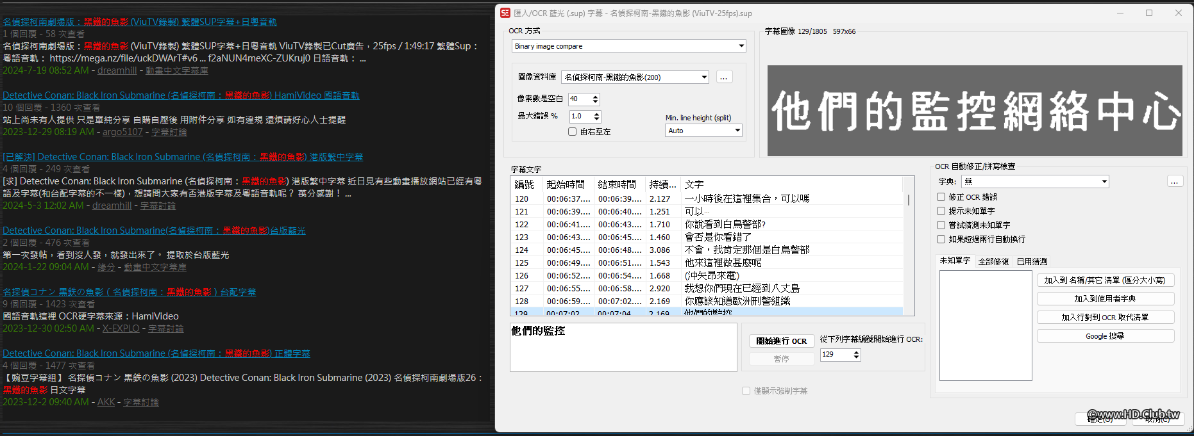Open forum thread 名探偵コナン 黒鉄の魚影 台配字幕
This screenshot has height=436, width=1194.
click(x=129, y=292)
